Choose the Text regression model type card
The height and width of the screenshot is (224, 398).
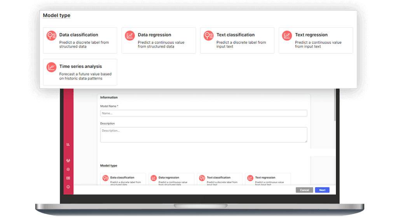pyautogui.click(x=316, y=40)
